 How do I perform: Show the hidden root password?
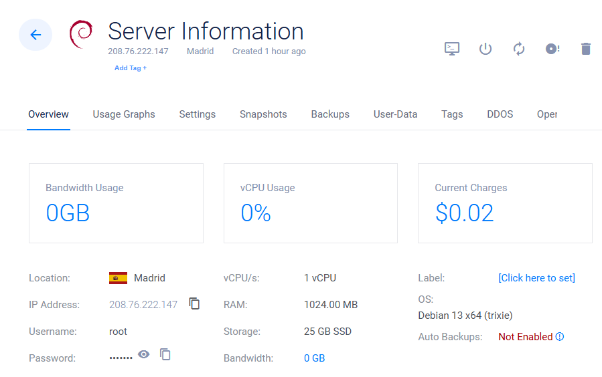pos(143,354)
